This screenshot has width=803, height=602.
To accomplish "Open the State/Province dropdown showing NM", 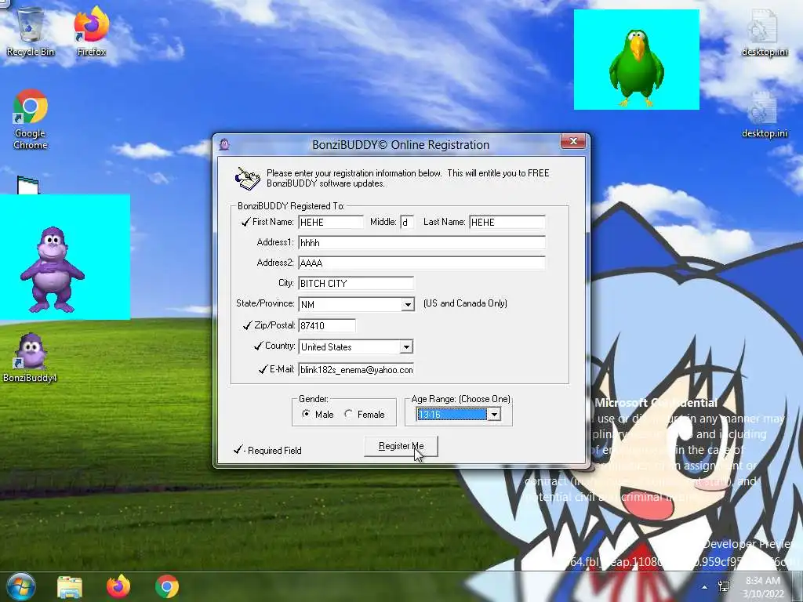I will [408, 305].
